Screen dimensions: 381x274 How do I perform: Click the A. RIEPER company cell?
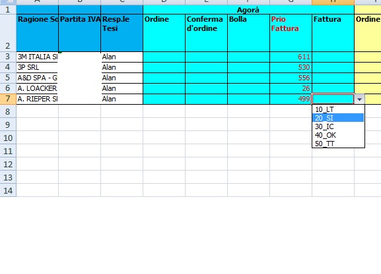(38, 99)
